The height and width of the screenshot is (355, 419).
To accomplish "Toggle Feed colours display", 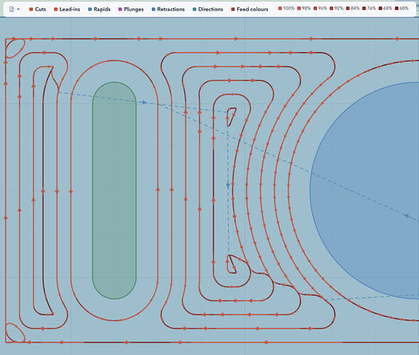I will (249, 9).
